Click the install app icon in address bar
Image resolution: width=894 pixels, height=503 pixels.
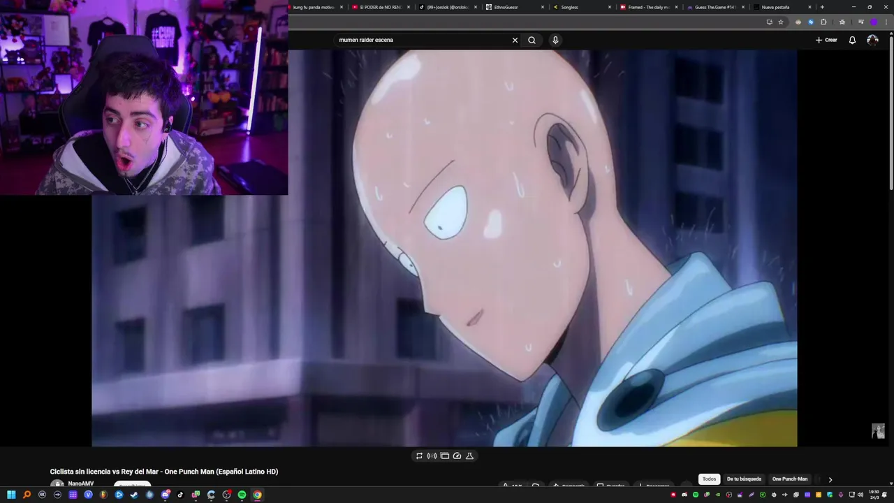point(769,22)
